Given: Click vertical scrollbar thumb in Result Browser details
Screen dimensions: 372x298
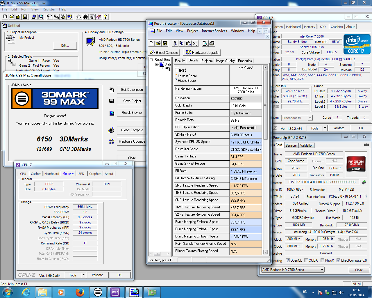Looking at the screenshot, I should [x=265, y=105].
